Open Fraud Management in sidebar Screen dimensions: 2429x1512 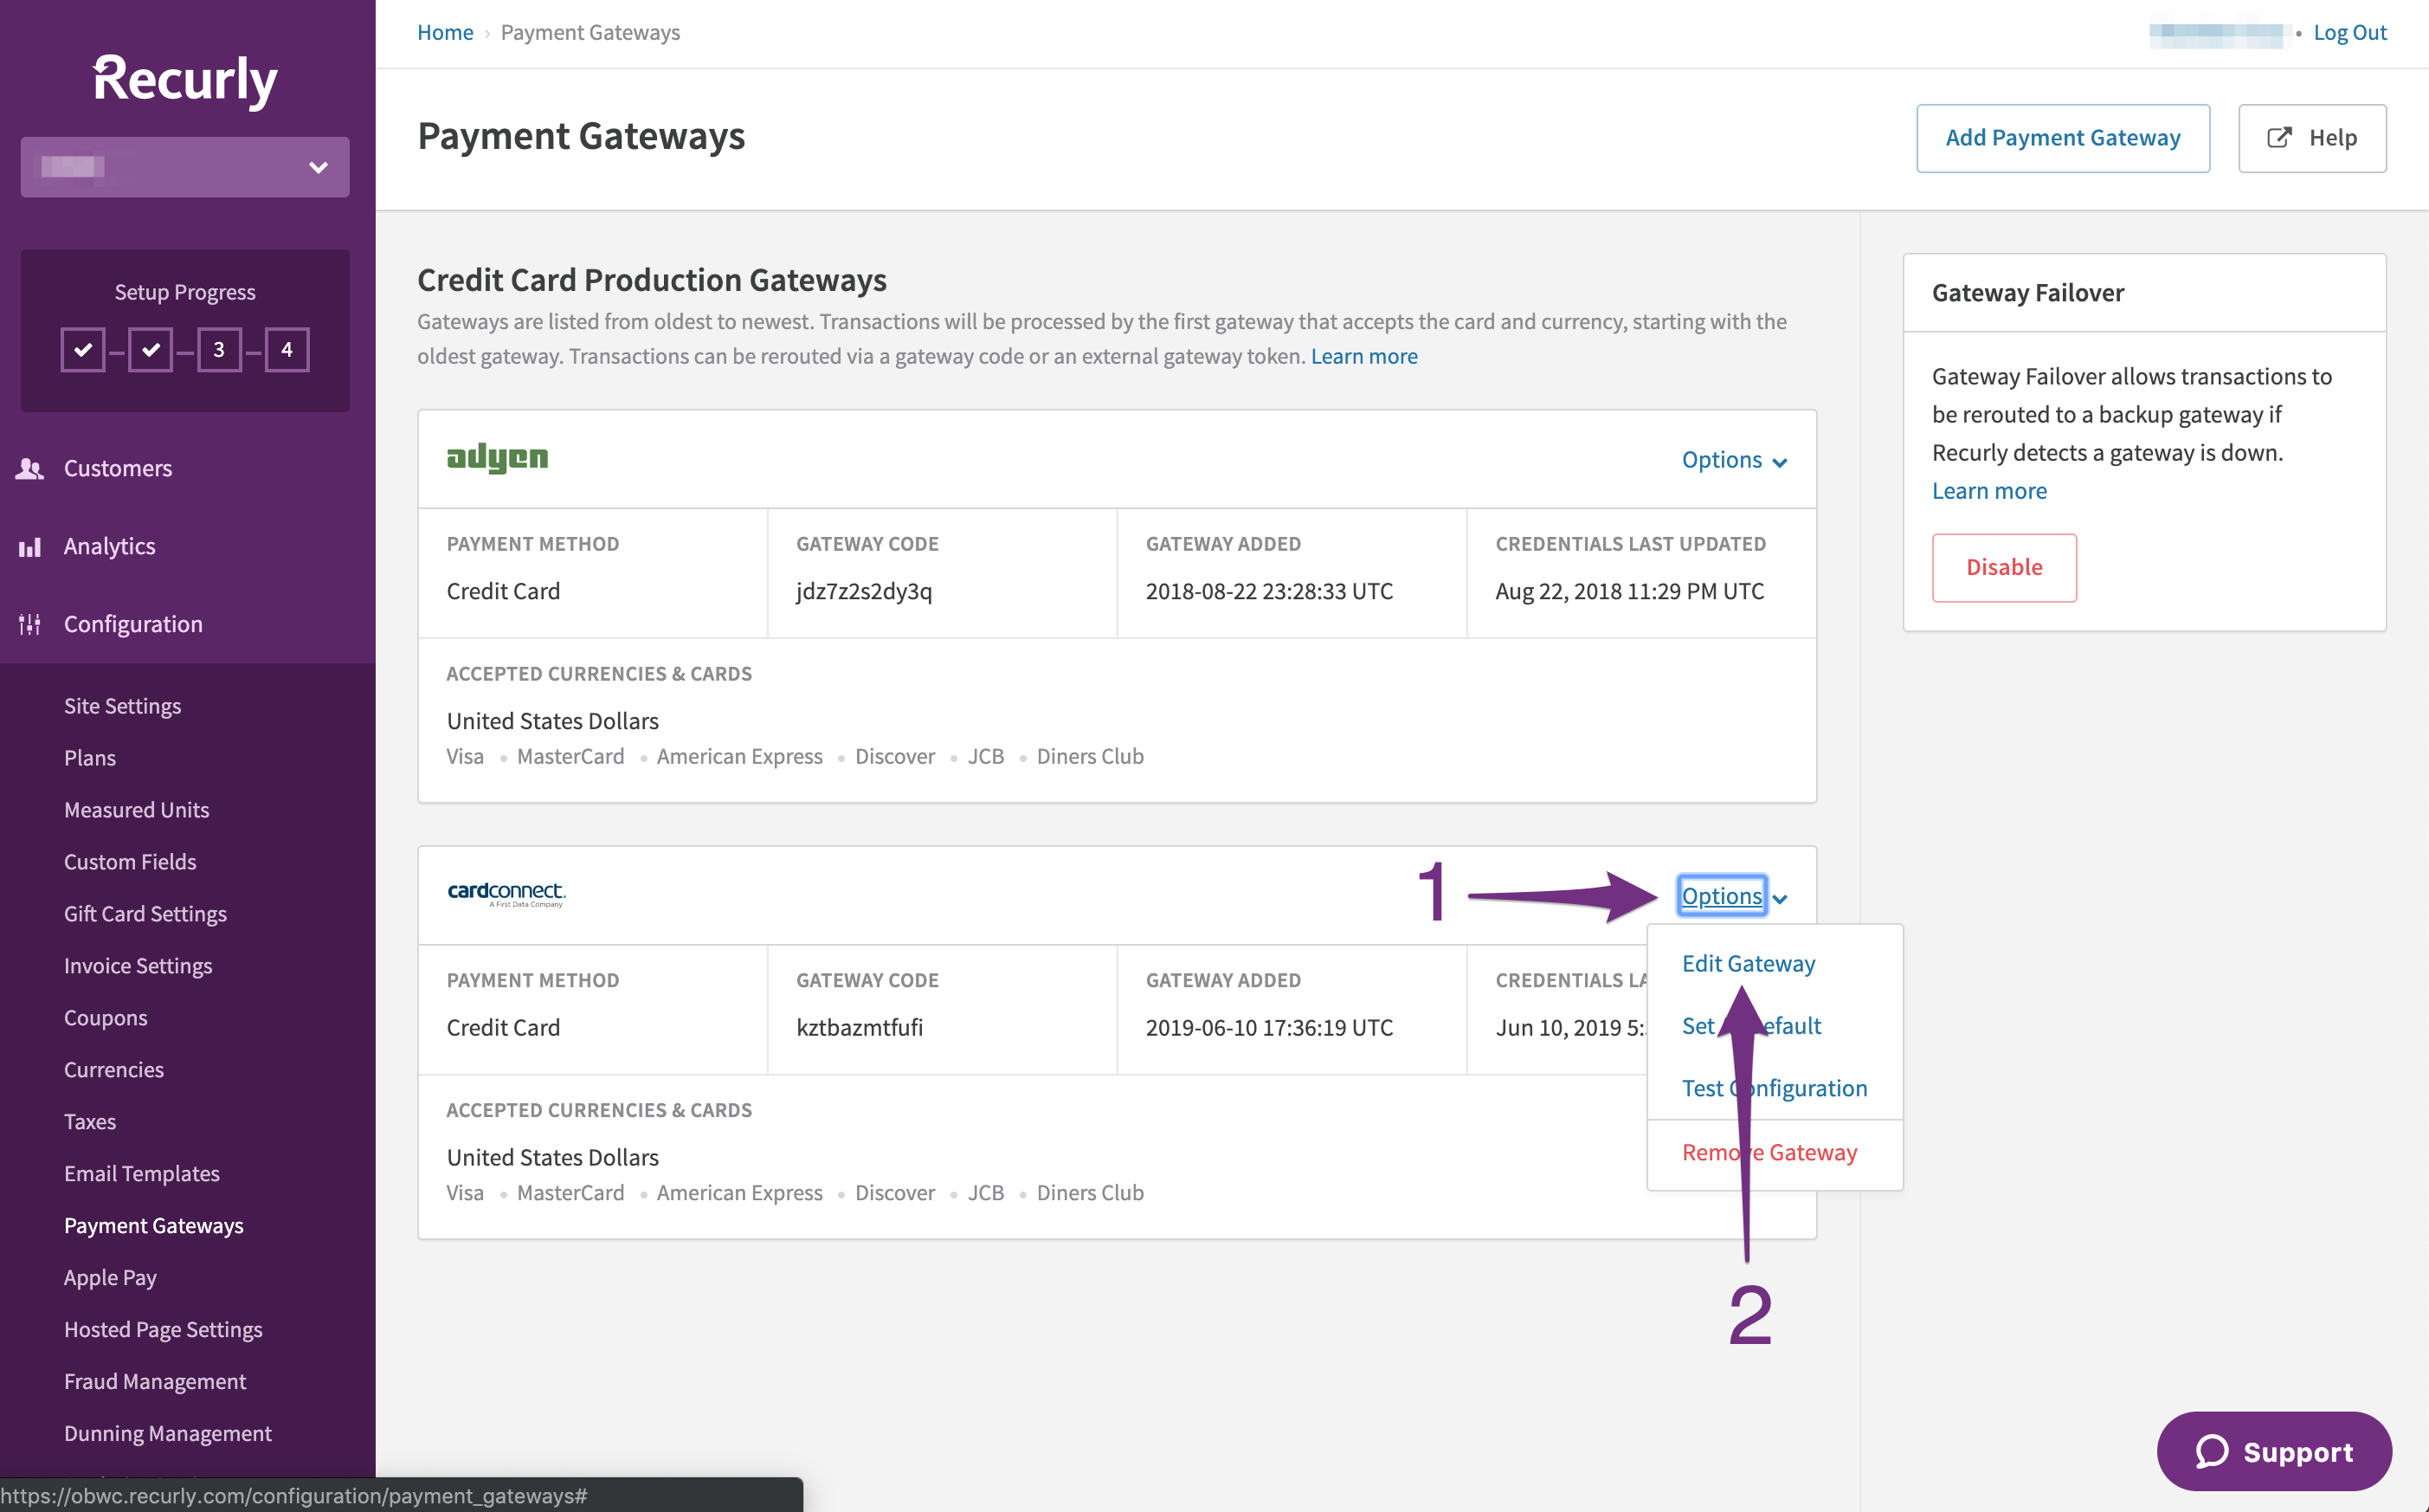(x=155, y=1381)
